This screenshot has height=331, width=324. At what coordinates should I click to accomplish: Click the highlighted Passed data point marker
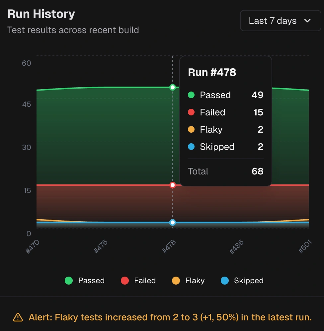pos(172,88)
